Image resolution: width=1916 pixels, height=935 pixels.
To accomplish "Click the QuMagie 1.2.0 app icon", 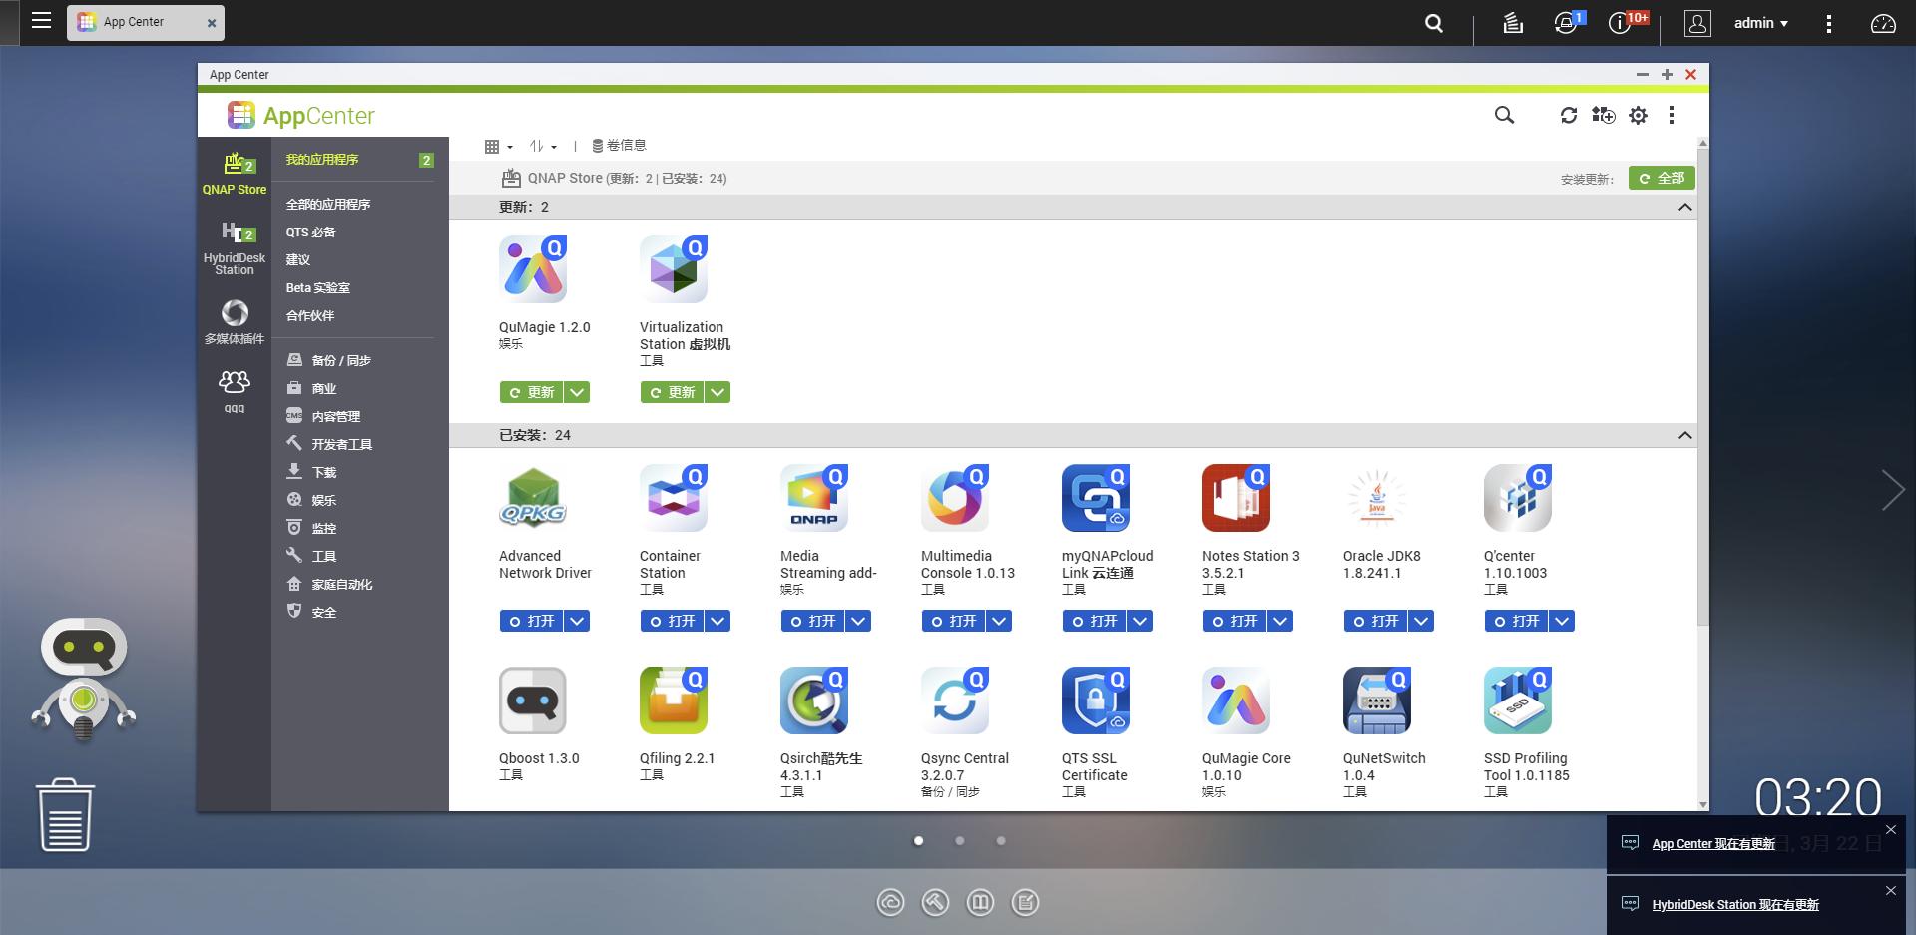I will click(533, 269).
